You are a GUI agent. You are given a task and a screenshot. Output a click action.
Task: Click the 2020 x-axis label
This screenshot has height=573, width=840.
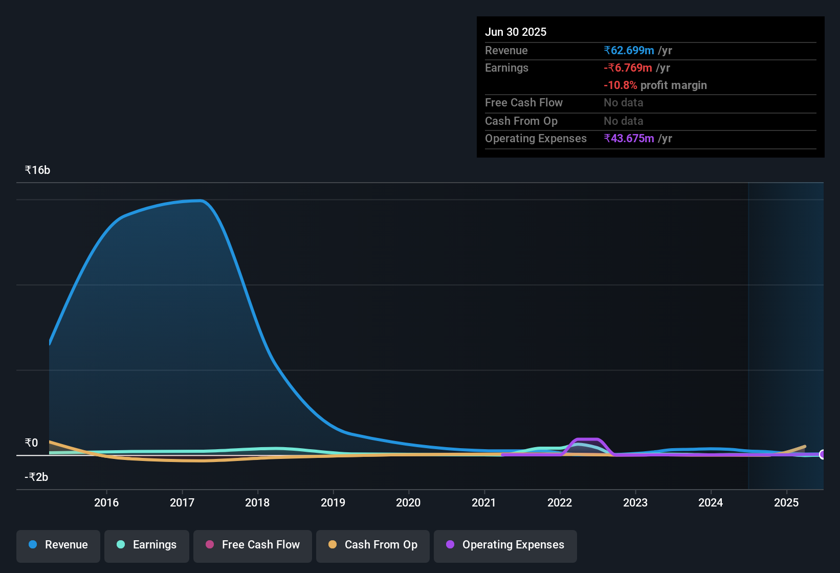point(408,502)
